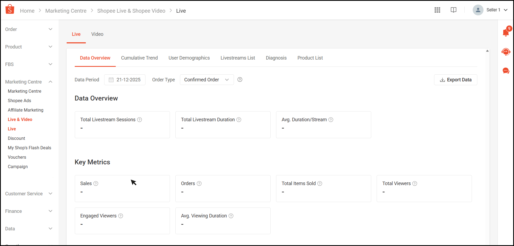Click Total Items Sold info icon
The height and width of the screenshot is (246, 514).
320,183
